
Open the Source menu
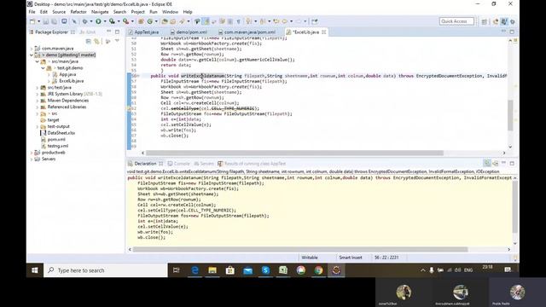point(59,12)
